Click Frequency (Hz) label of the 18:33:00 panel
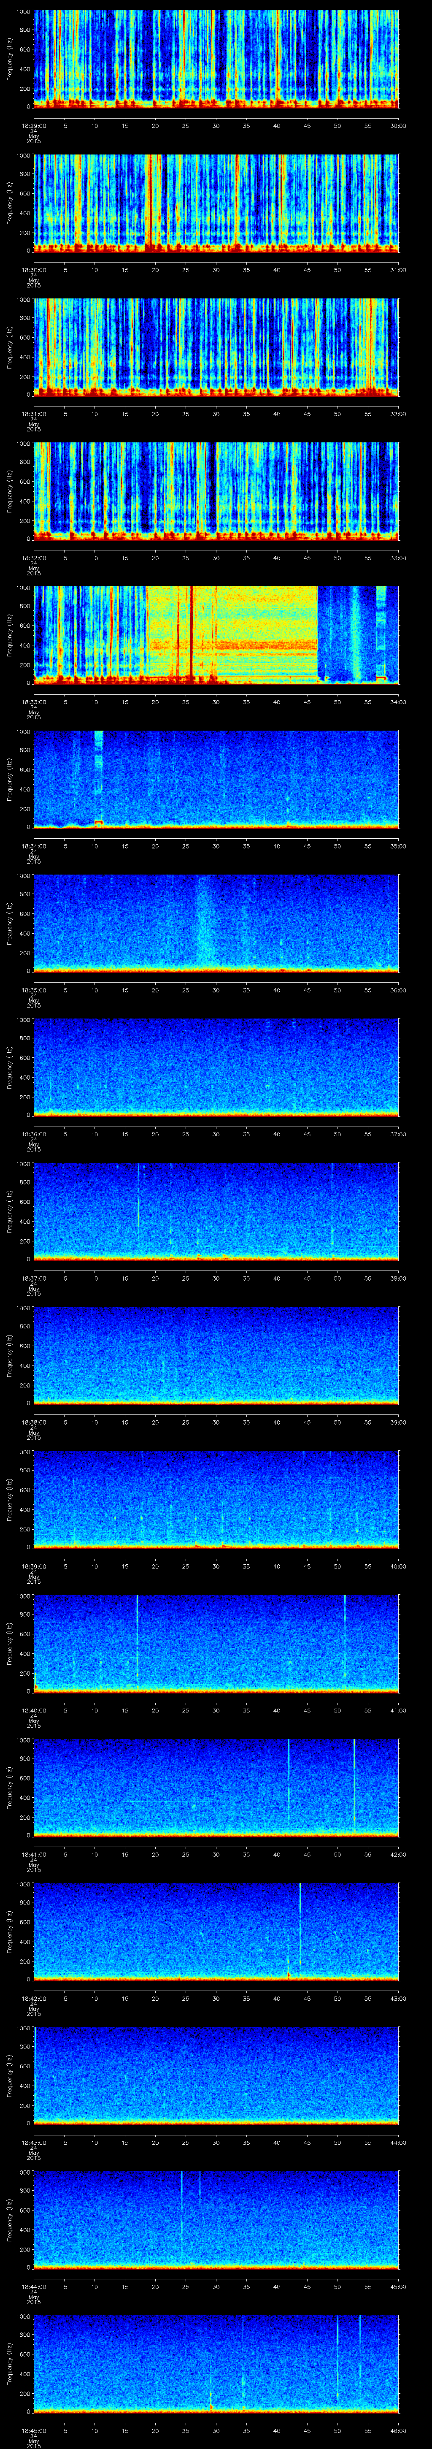This screenshot has height=2449, width=432. [x=10, y=635]
